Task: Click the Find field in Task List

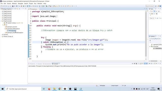Action: click(x=152, y=18)
